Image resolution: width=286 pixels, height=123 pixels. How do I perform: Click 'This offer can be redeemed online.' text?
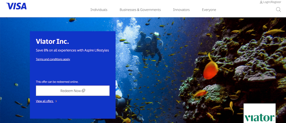coord(57,82)
